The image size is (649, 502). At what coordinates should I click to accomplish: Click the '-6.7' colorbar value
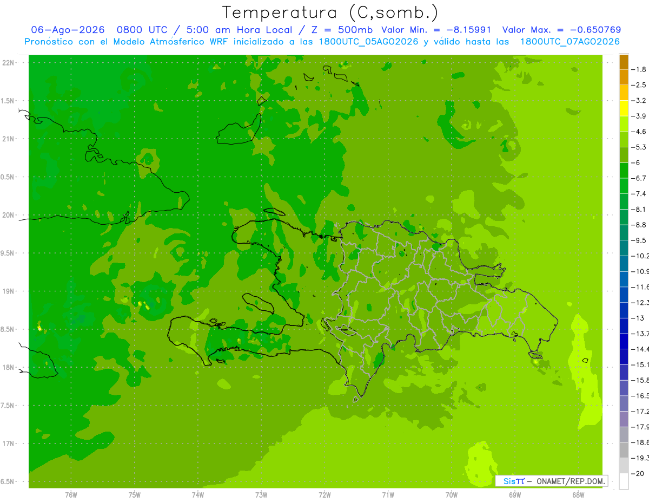click(x=639, y=178)
